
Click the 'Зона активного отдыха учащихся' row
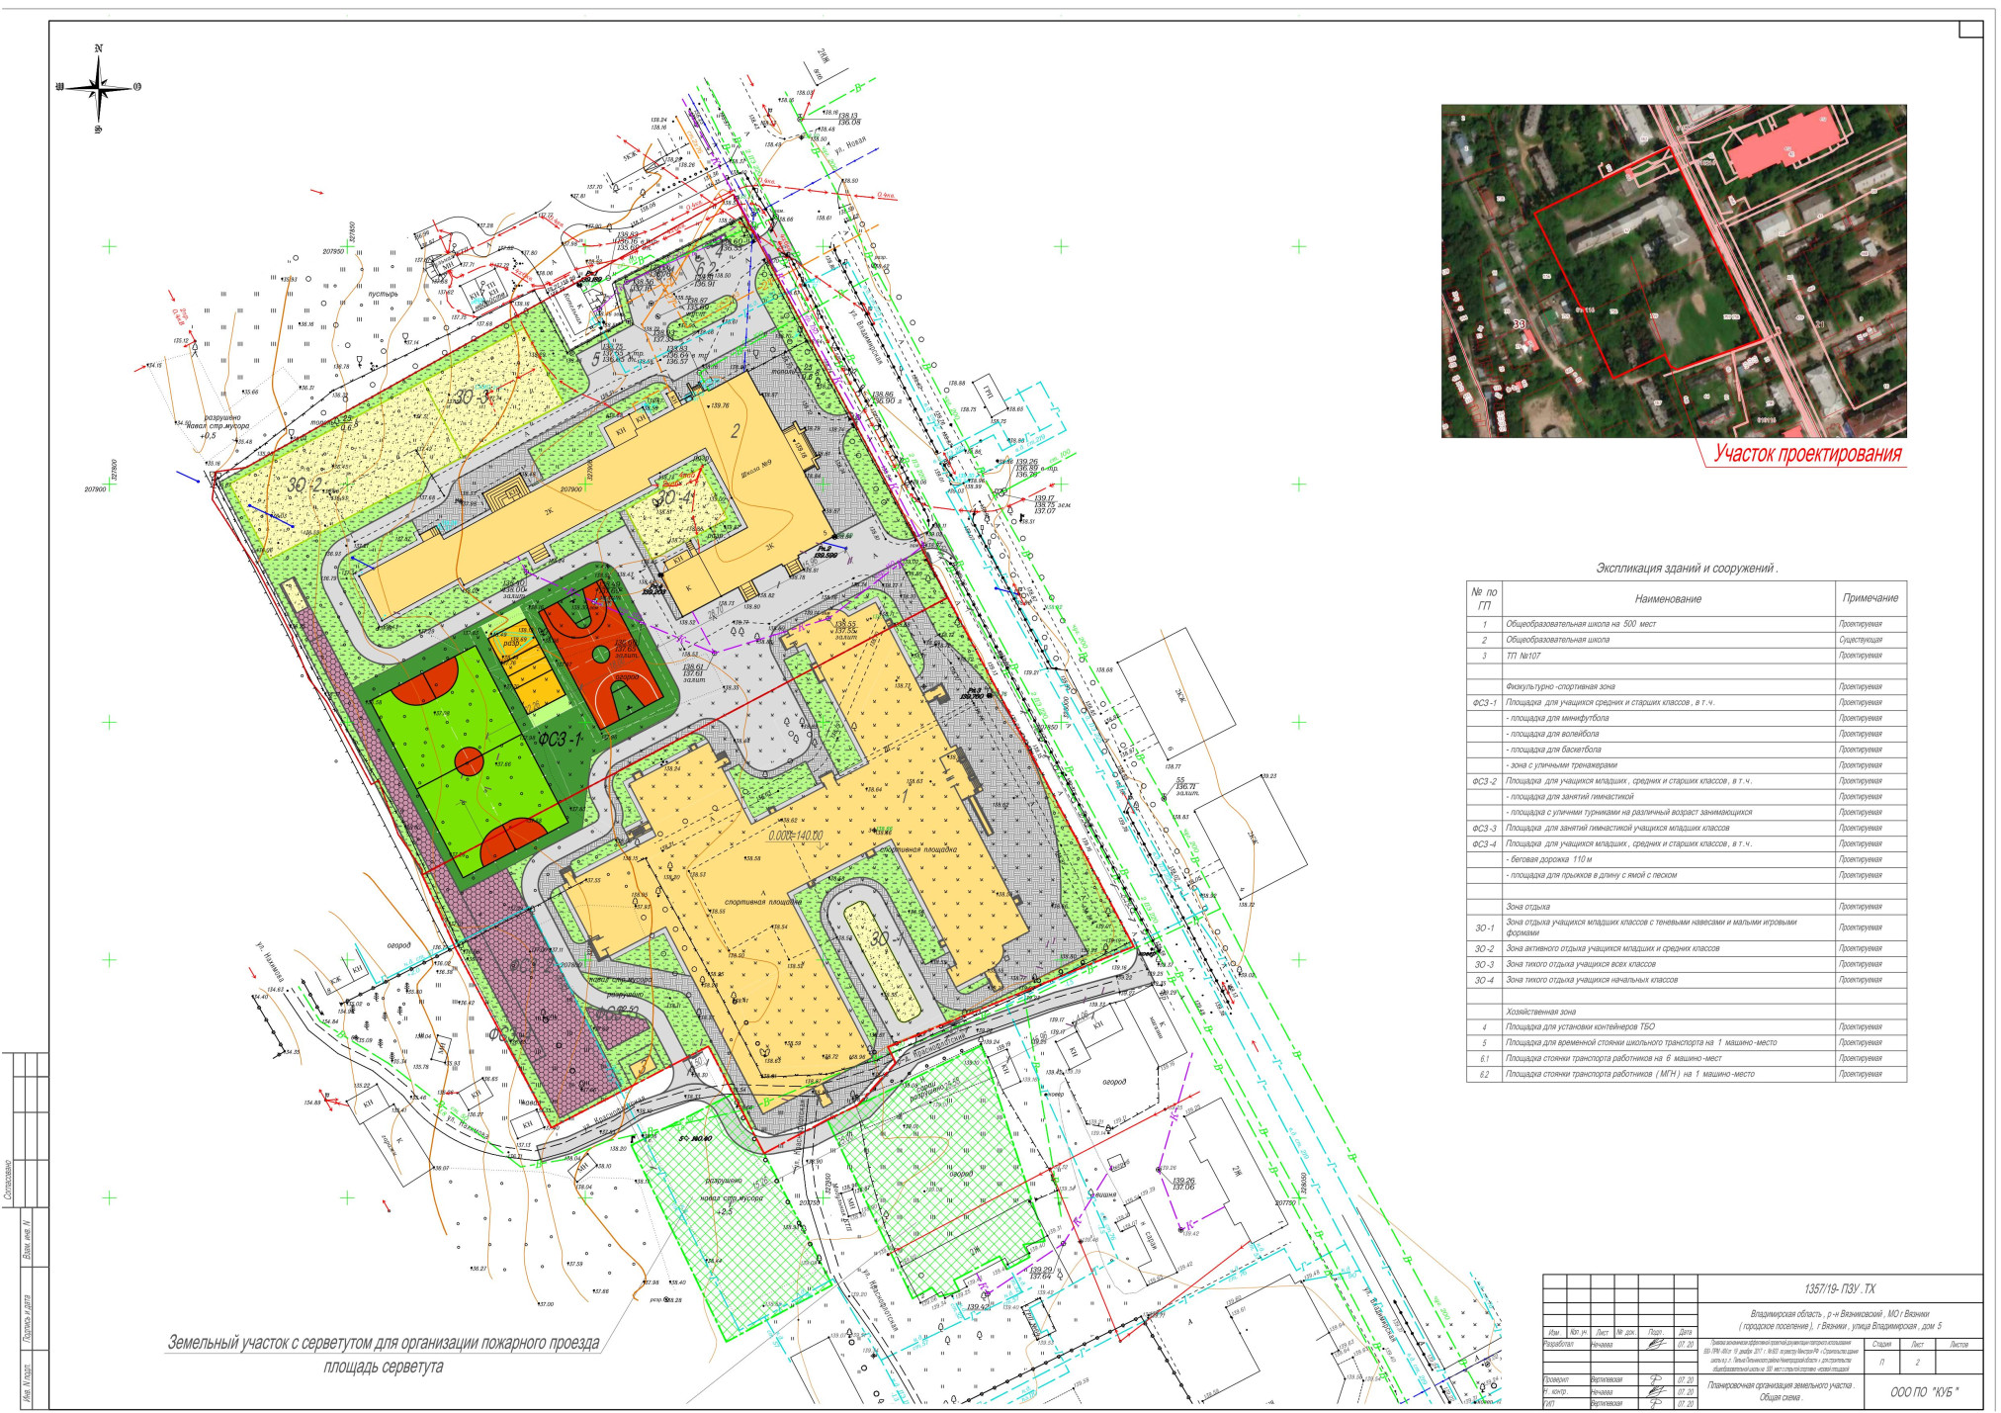(1686, 948)
